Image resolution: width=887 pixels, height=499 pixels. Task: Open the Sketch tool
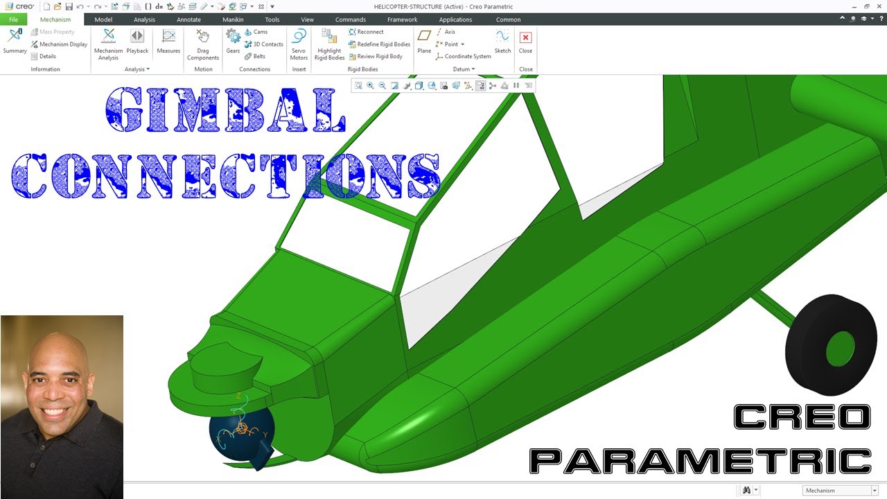tap(502, 42)
